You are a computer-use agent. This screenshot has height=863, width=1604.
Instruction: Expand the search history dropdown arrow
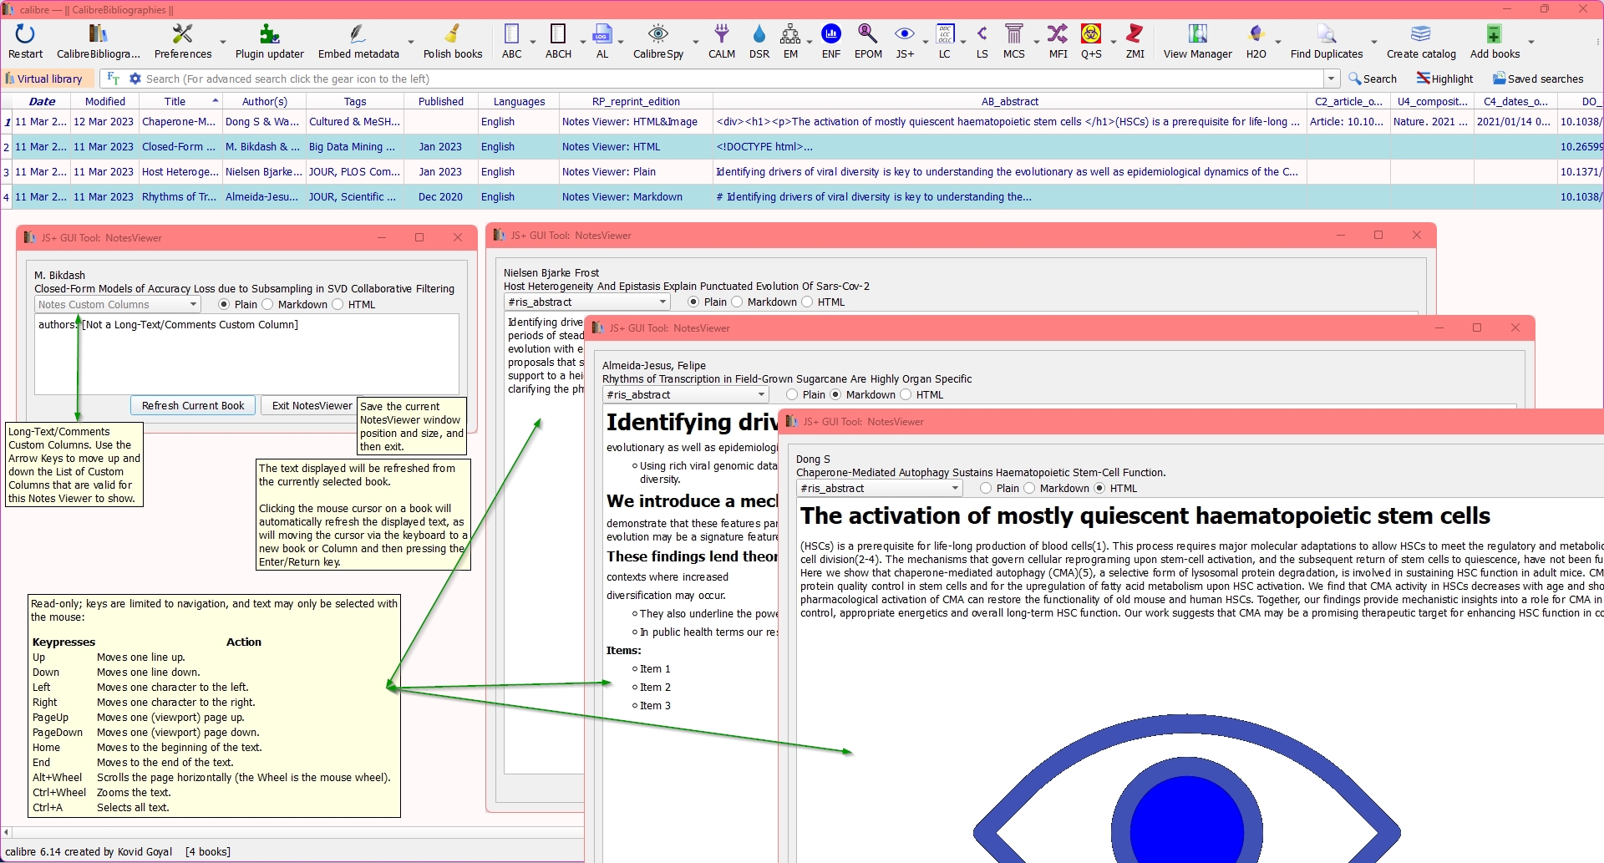[x=1331, y=79]
